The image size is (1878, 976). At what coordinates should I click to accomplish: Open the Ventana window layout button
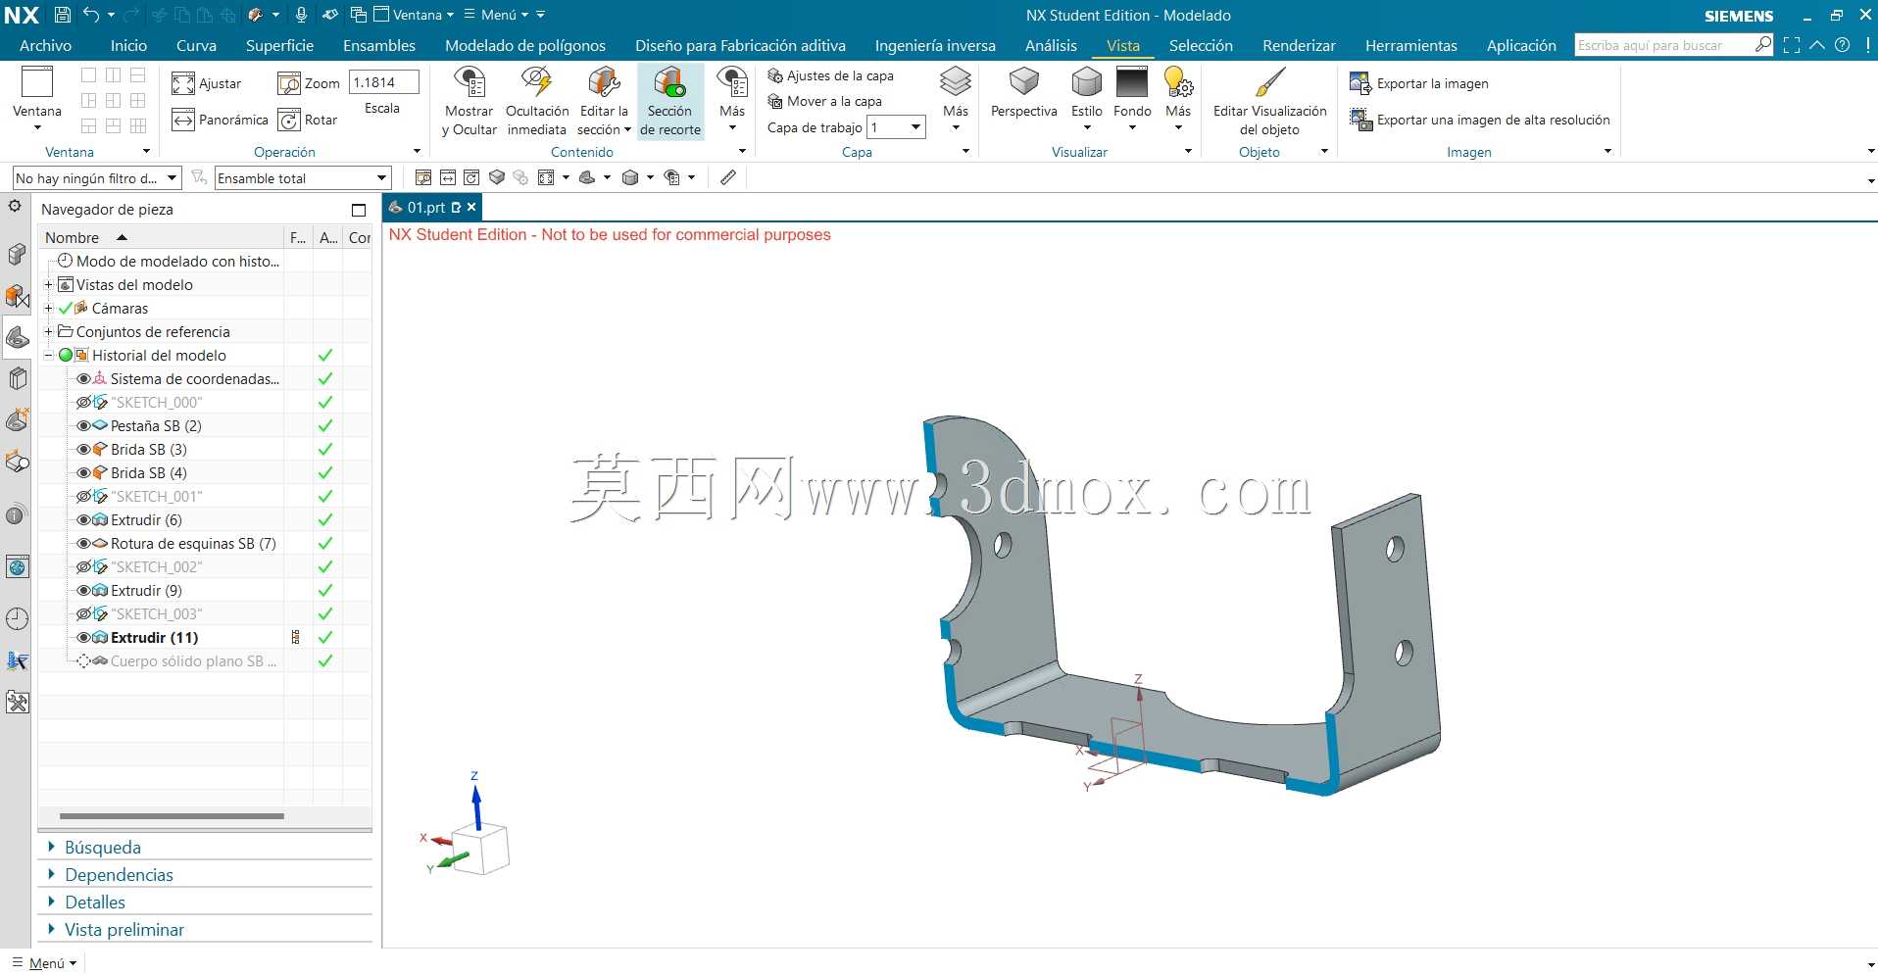[x=37, y=98]
